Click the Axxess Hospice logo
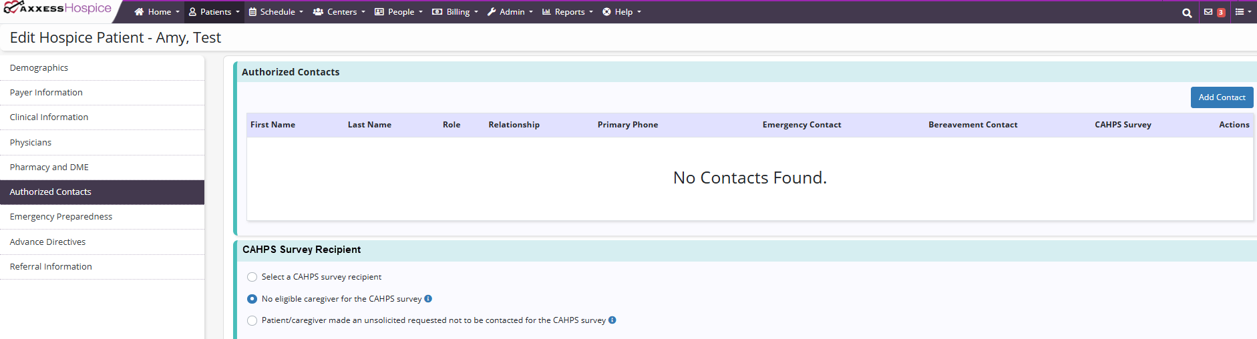 pyautogui.click(x=58, y=9)
